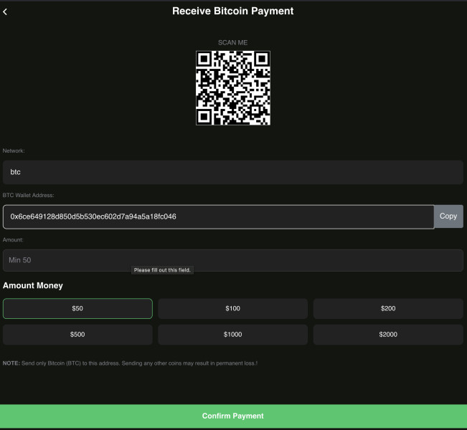The width and height of the screenshot is (467, 430).
Task: Click the Bitcoin payment QR code
Action: (x=232, y=88)
